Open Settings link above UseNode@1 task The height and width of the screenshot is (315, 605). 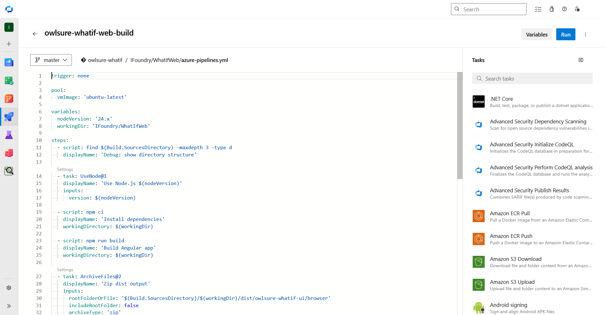tap(65, 169)
